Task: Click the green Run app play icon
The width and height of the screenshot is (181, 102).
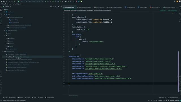Action: 46,1
